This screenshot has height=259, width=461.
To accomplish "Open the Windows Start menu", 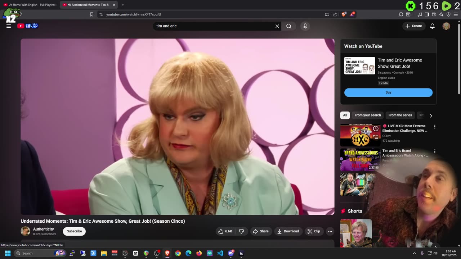I will pos(8,253).
